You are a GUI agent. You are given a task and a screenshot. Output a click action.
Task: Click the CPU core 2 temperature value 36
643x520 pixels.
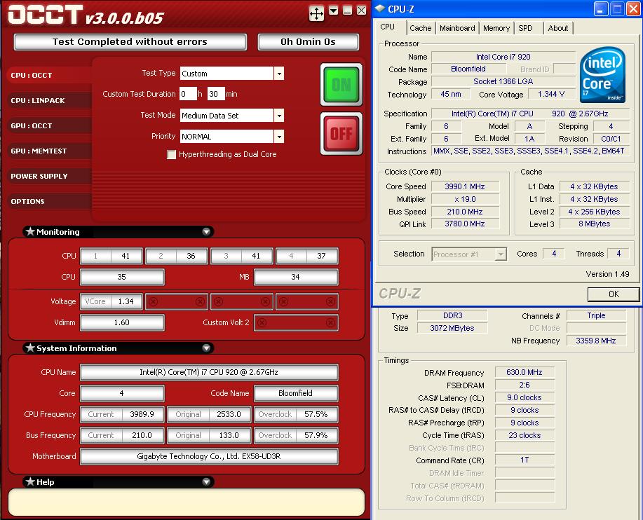coord(191,256)
